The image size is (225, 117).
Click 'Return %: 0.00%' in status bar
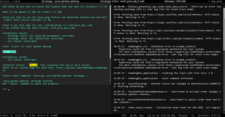point(47,115)
